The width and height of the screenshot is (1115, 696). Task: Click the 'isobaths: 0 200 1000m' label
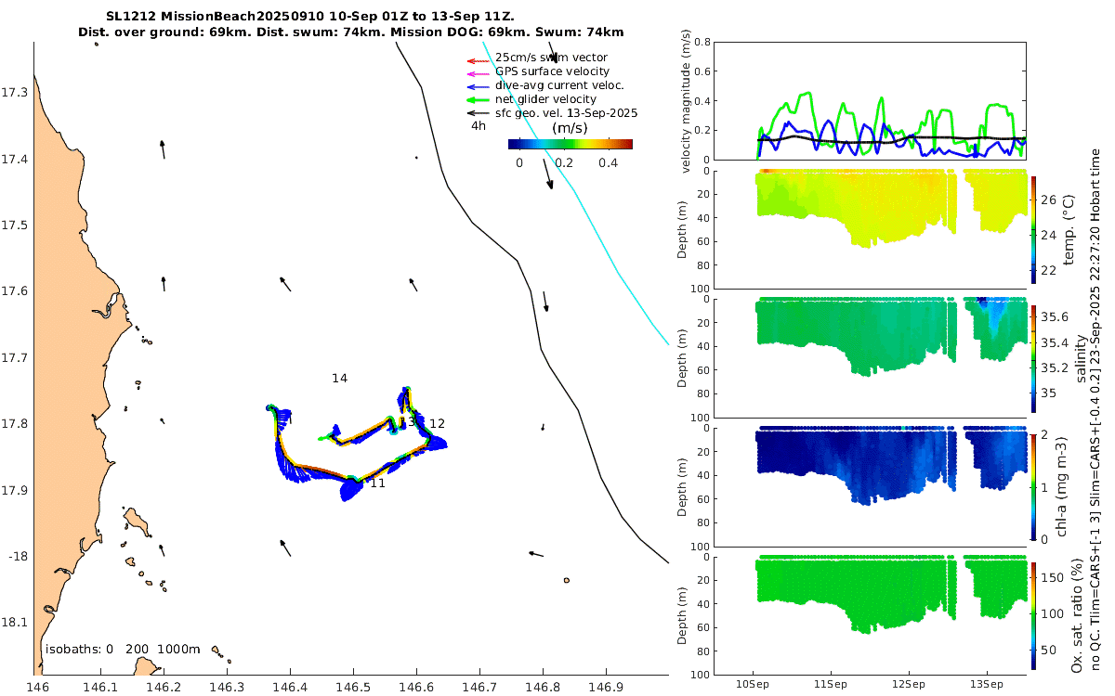pyautogui.click(x=123, y=650)
